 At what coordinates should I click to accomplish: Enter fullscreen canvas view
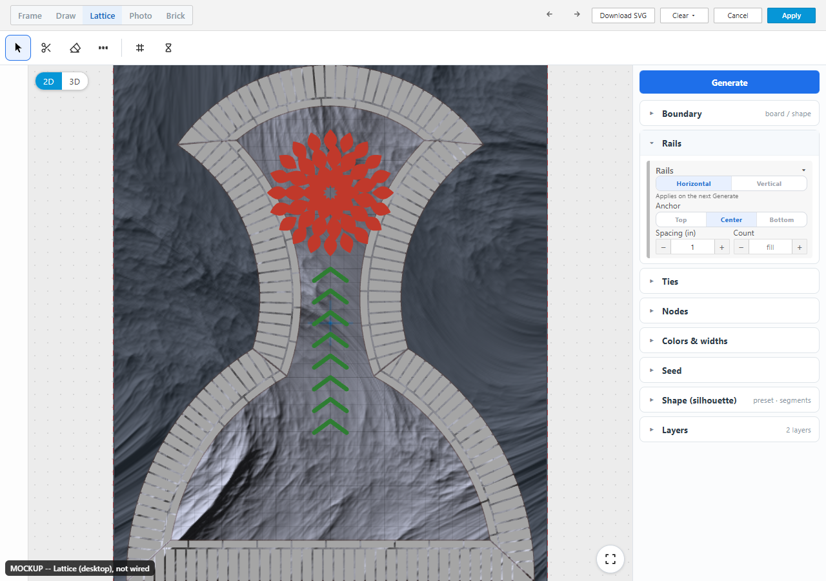pyautogui.click(x=610, y=559)
